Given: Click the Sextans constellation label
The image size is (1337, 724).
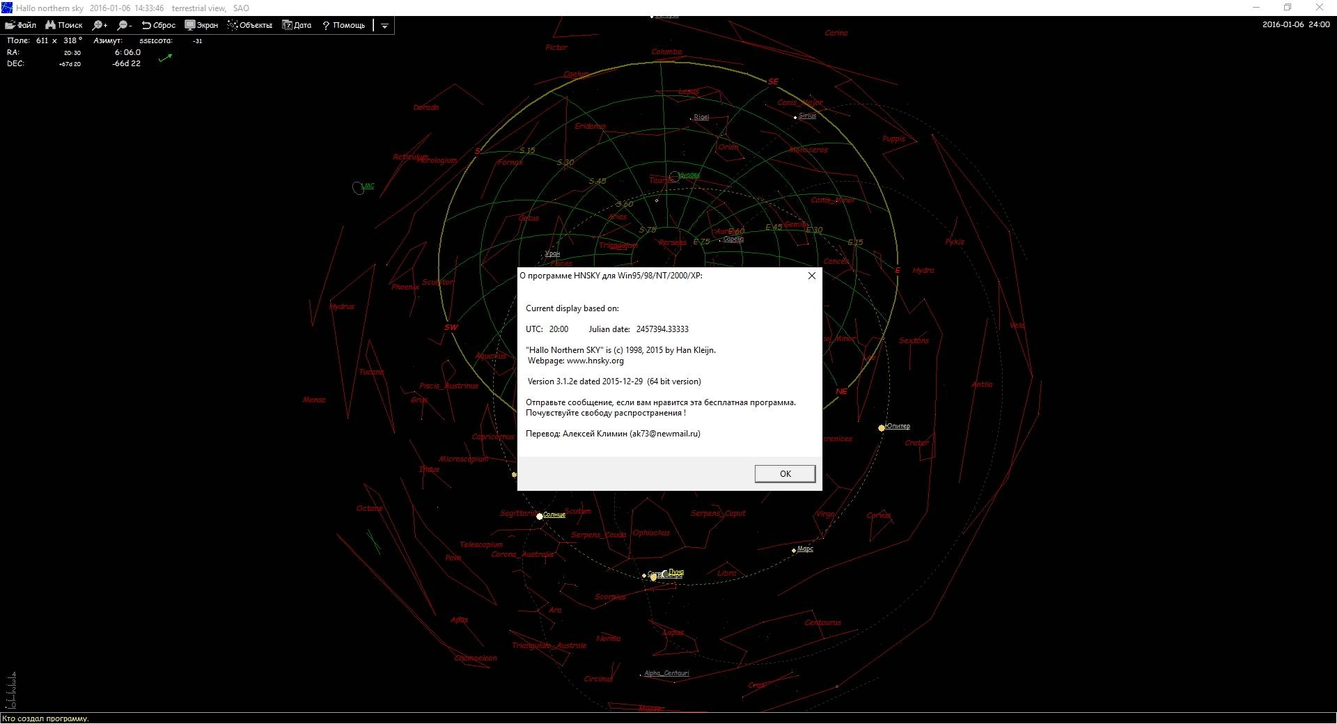Looking at the screenshot, I should [x=914, y=341].
